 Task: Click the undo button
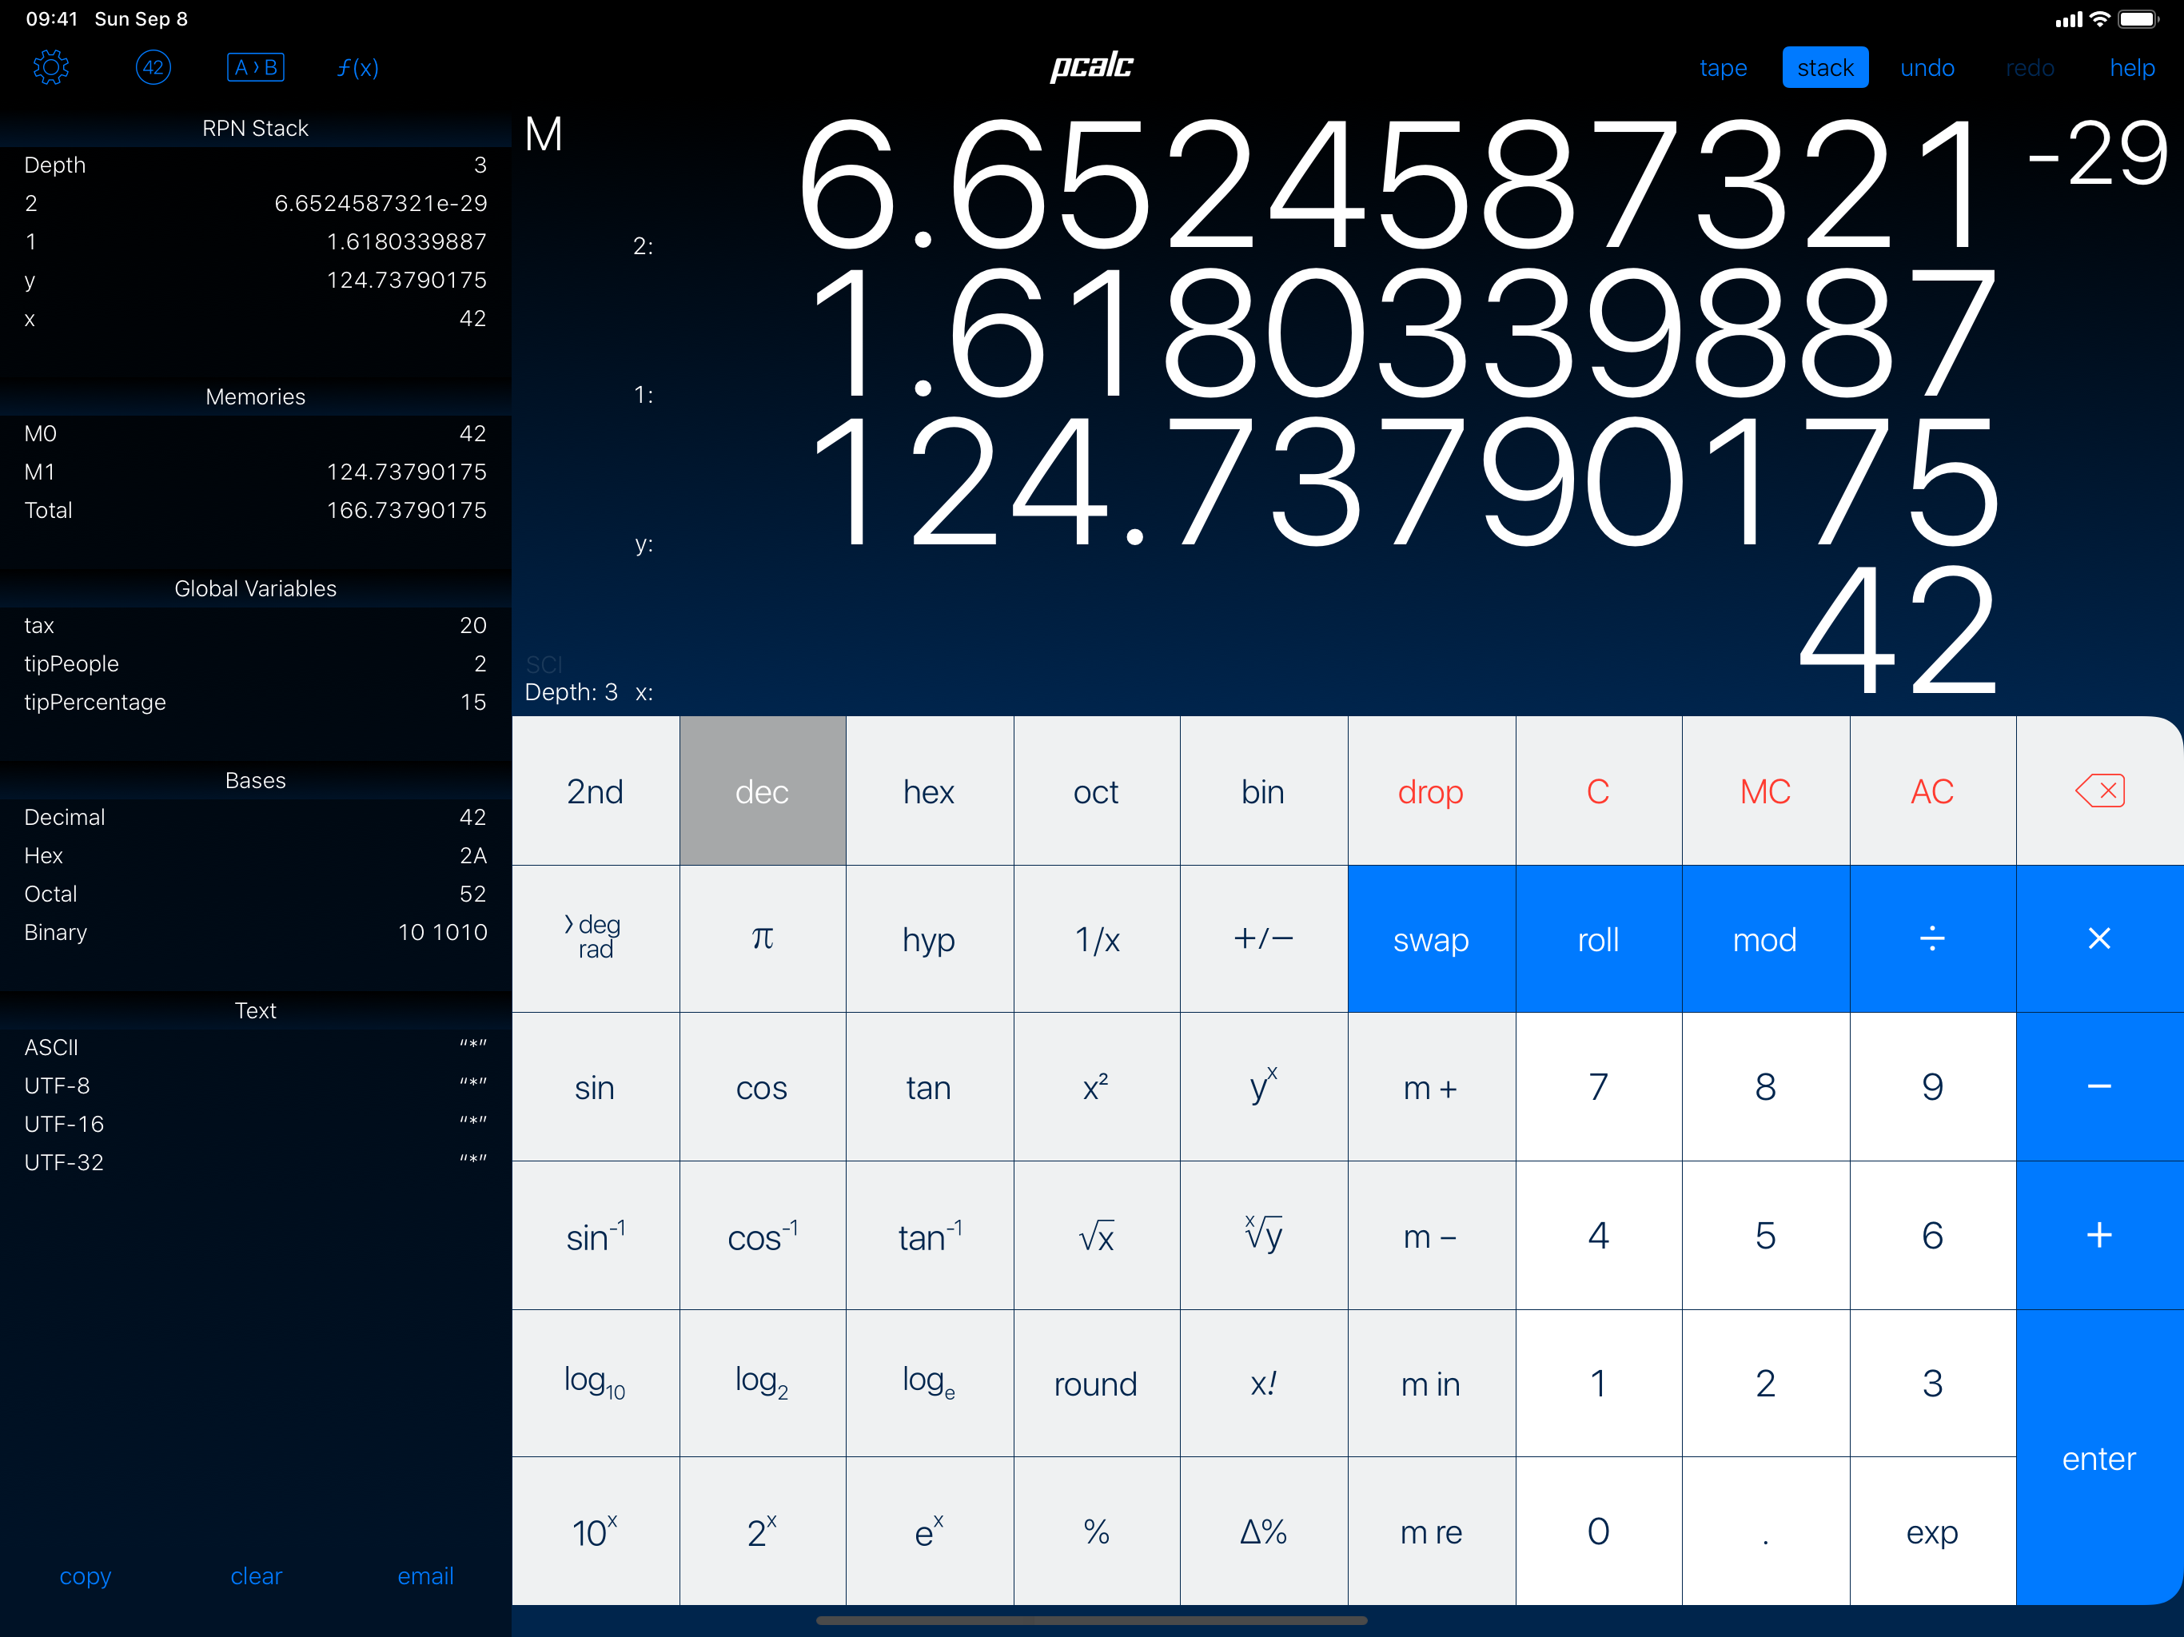[x=1927, y=68]
